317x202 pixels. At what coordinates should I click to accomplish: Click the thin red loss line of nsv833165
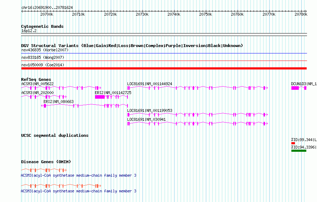pyautogui.click(x=164, y=61)
